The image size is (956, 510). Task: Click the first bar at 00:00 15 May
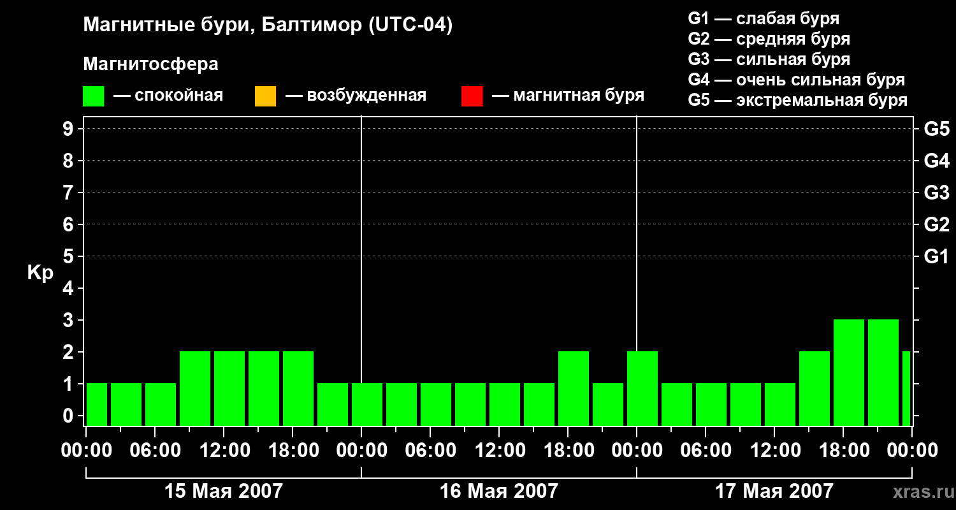[x=97, y=404]
